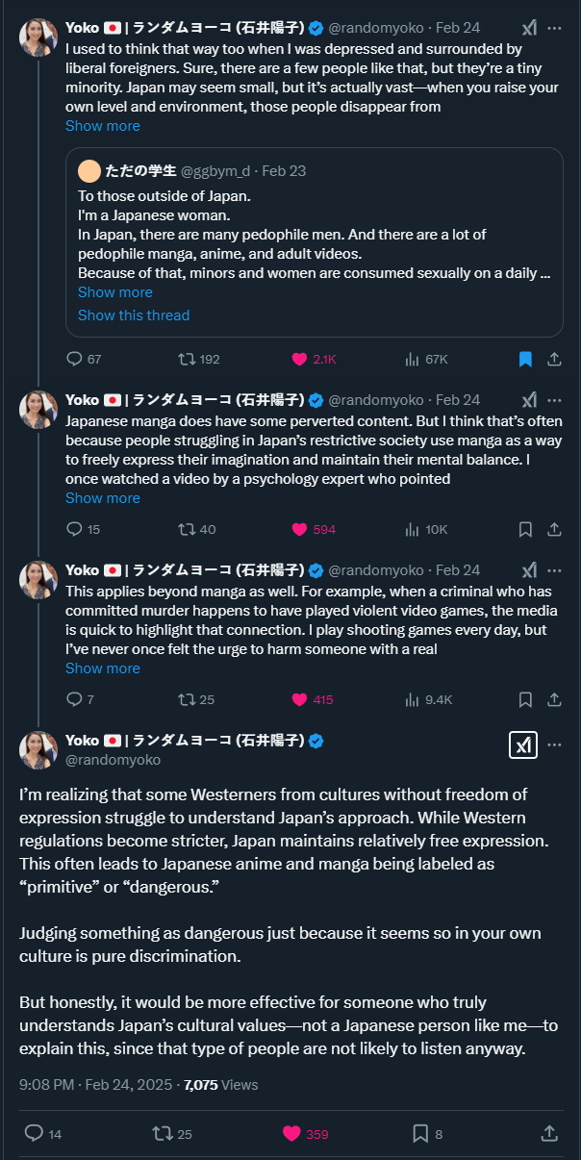
Task: Open more options menu on main tweet
Action: [x=554, y=744]
